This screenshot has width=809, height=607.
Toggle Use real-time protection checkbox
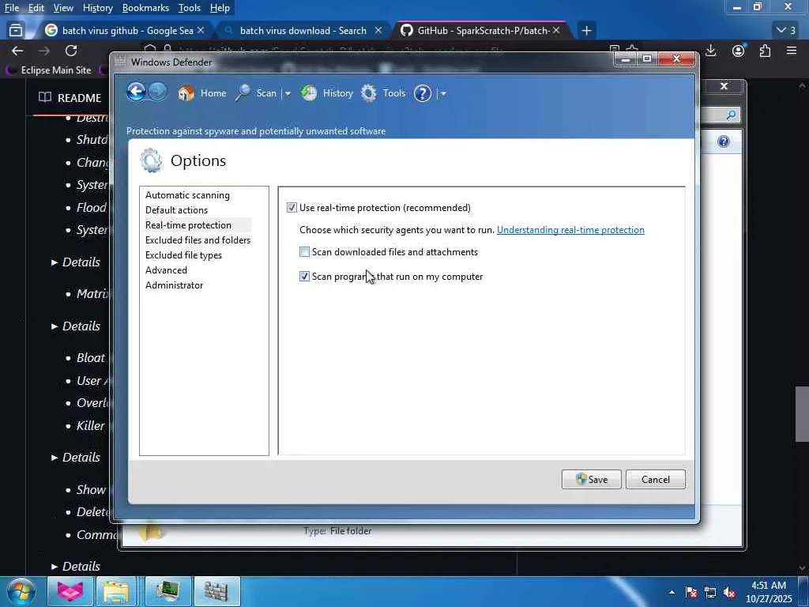tap(292, 208)
